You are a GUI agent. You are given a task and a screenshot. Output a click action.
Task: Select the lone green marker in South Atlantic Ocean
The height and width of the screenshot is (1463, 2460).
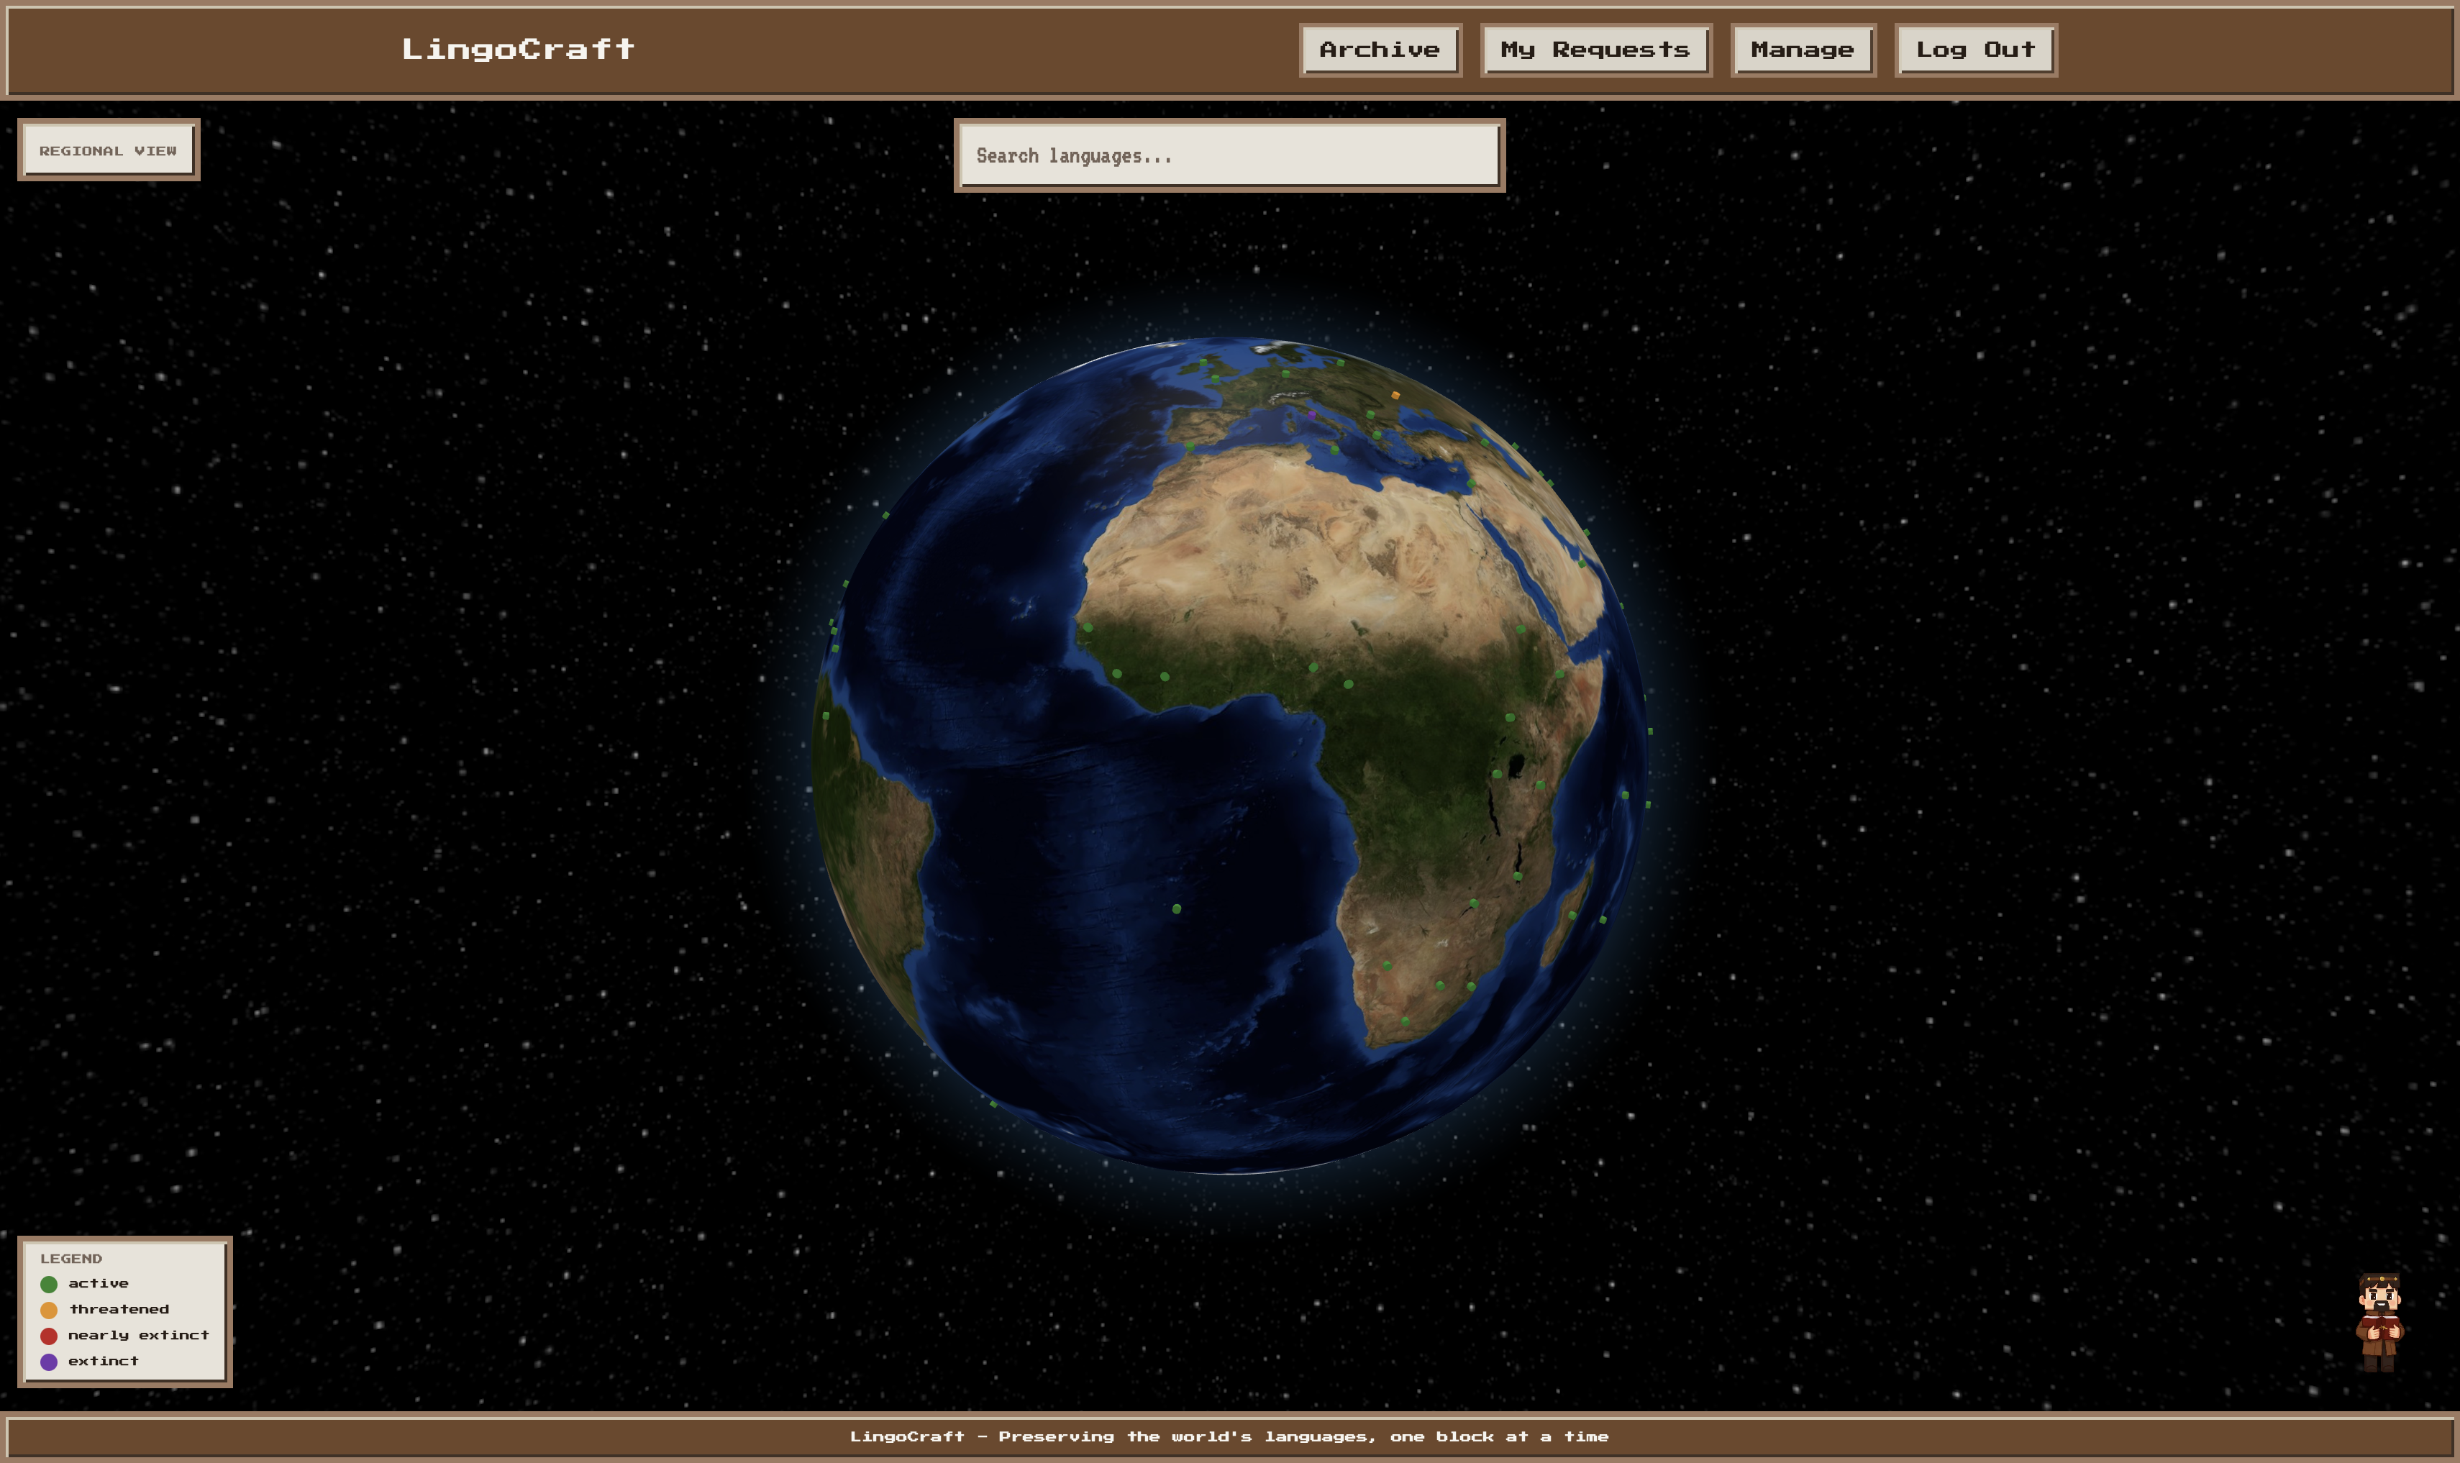click(x=1177, y=909)
